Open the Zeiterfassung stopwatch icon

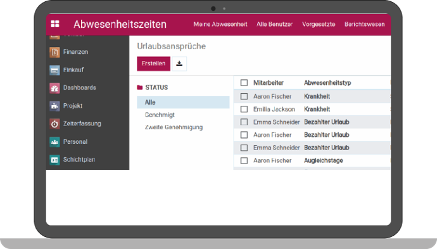click(x=54, y=124)
